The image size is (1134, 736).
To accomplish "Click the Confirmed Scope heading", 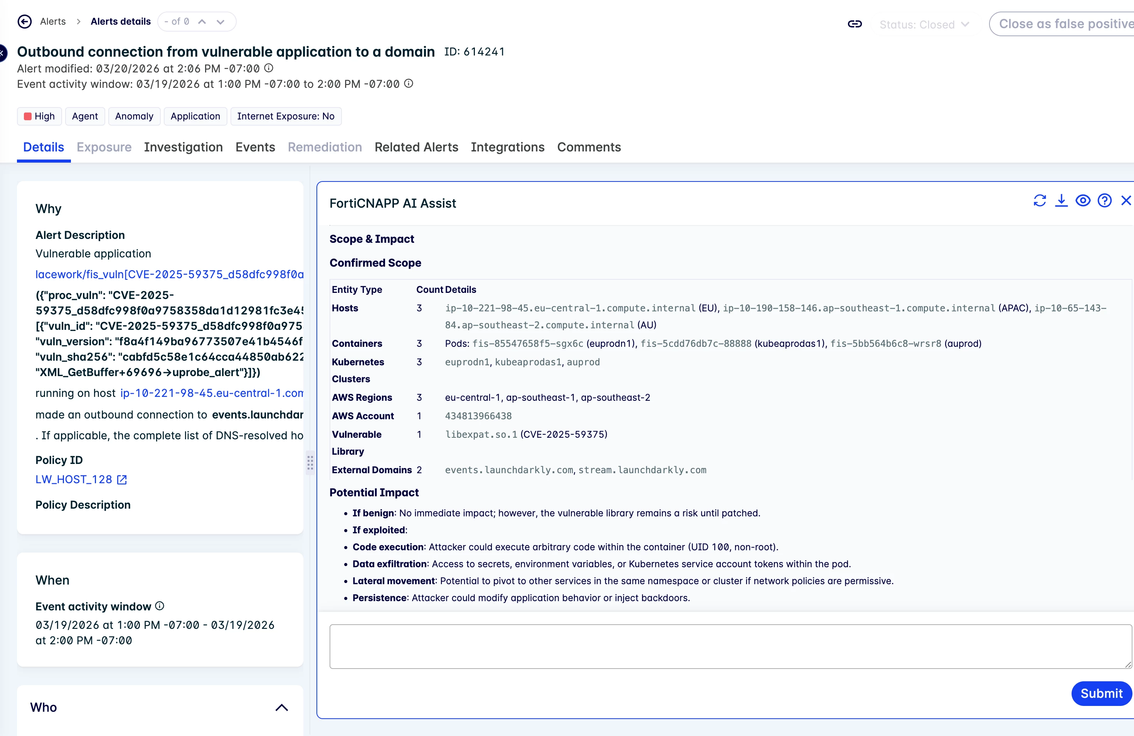I will point(375,263).
